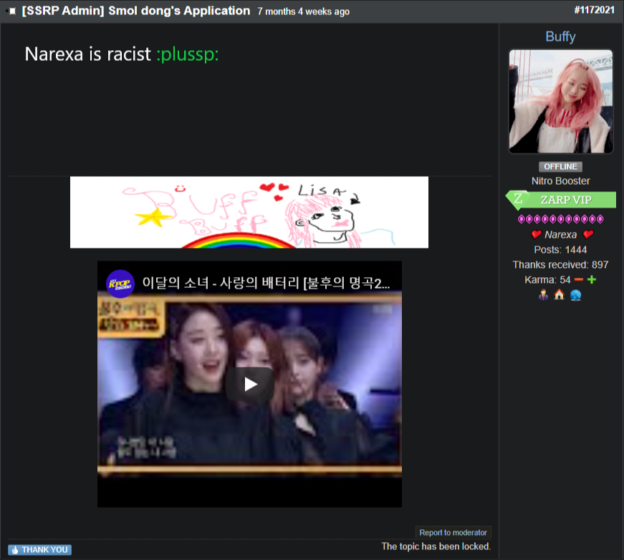Click the Buff signature banner image
The height and width of the screenshot is (560, 624).
point(249,213)
